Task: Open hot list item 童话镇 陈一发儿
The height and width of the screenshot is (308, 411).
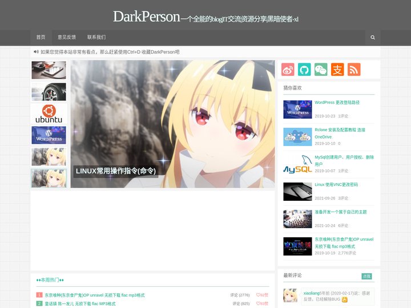Action: (x=80, y=304)
